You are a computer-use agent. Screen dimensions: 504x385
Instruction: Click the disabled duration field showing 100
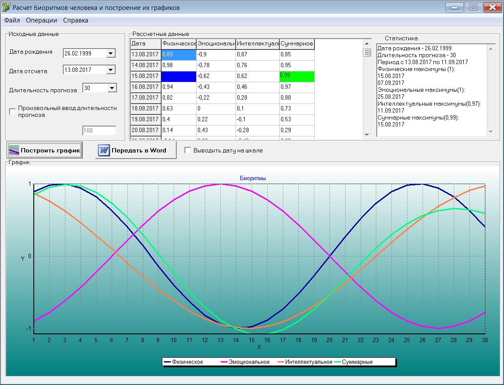pyautogui.click(x=99, y=131)
